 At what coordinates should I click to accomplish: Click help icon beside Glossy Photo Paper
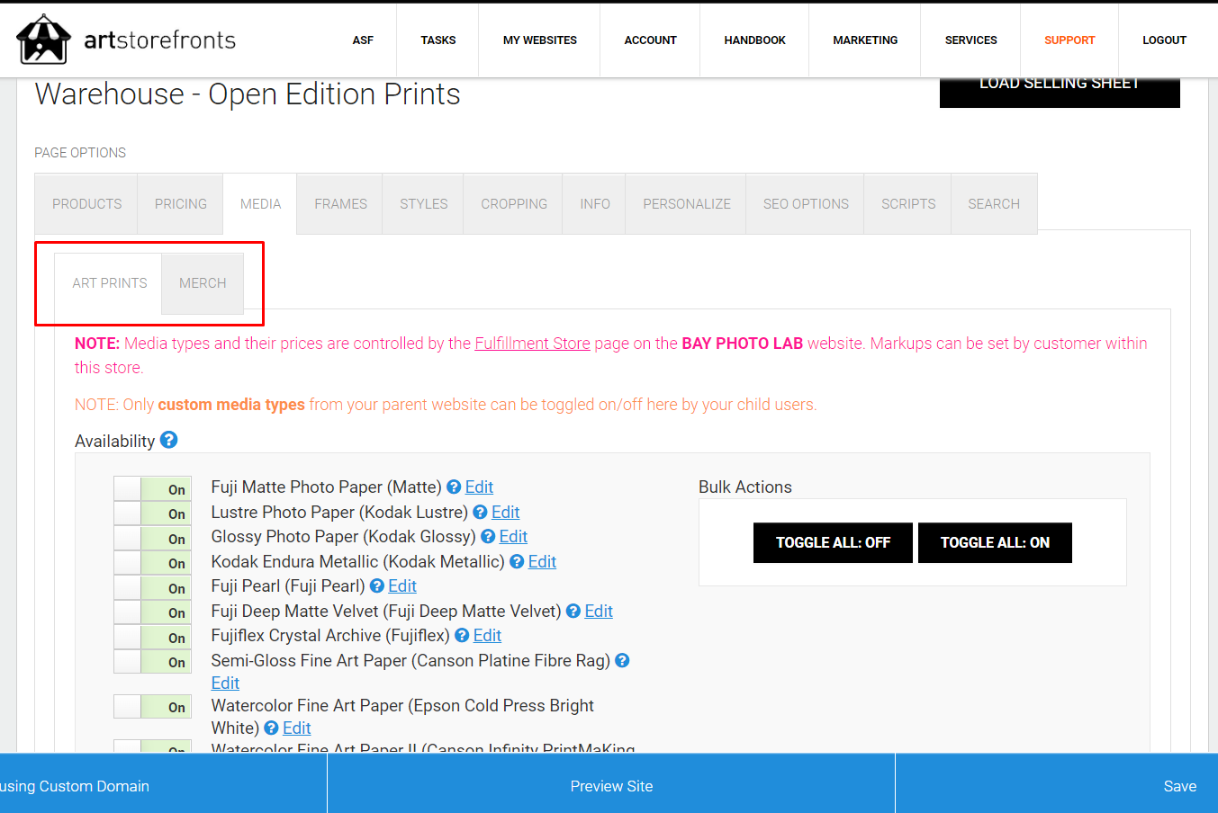(x=488, y=536)
